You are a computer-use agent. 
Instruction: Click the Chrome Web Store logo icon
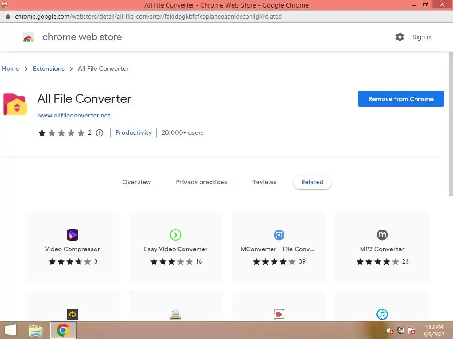click(x=28, y=37)
